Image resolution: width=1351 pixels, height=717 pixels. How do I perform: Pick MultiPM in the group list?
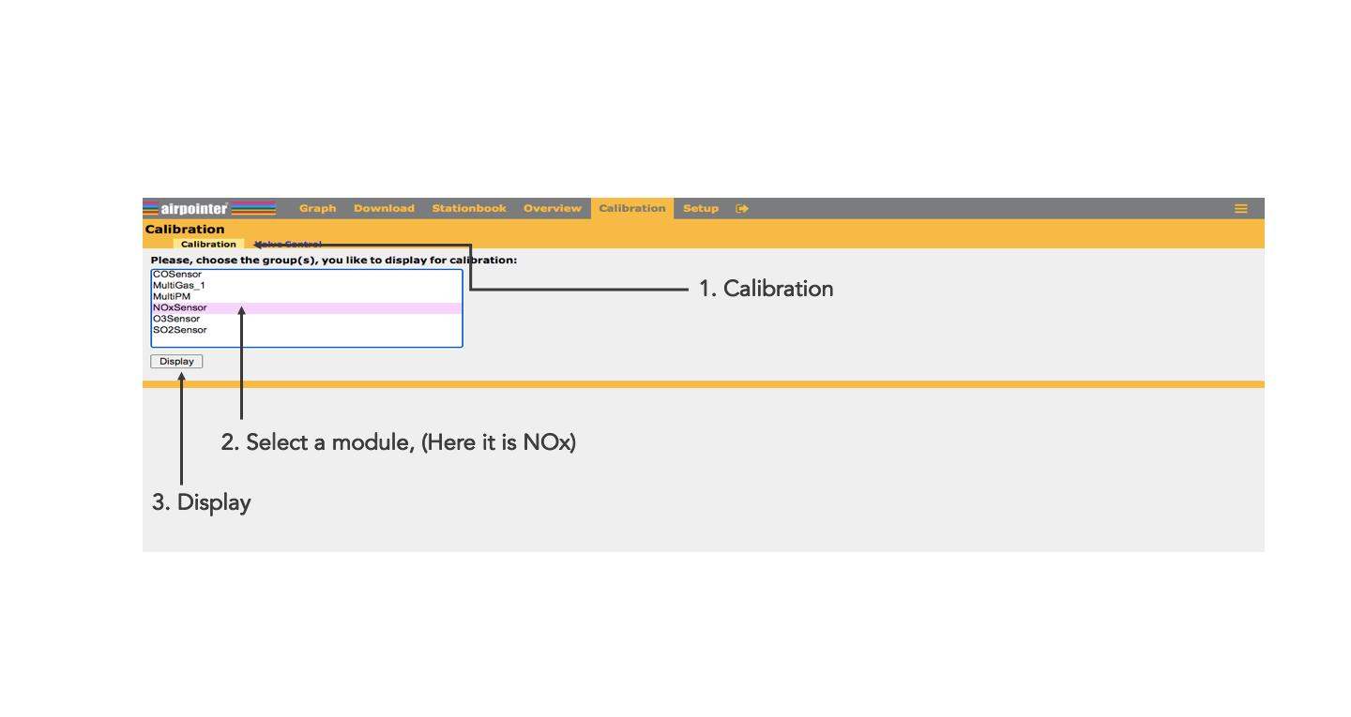pos(172,297)
